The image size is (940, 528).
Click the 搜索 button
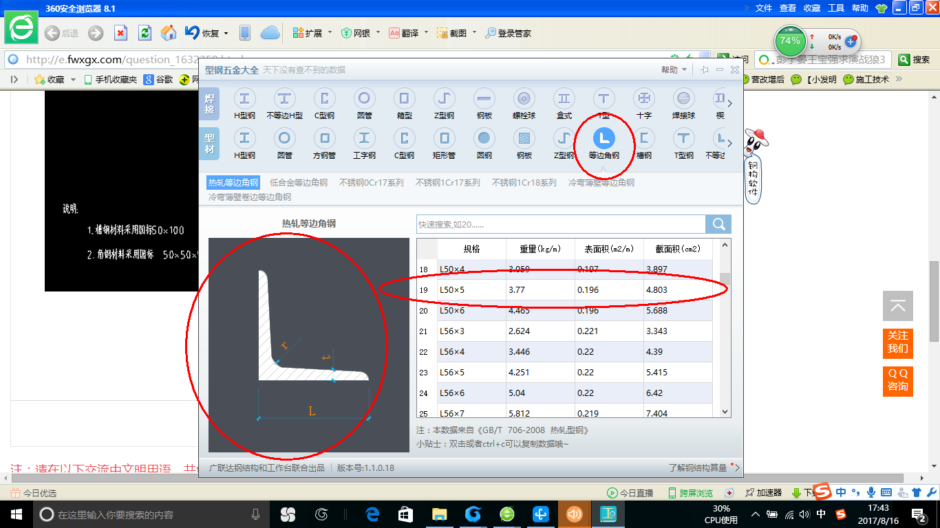915,60
